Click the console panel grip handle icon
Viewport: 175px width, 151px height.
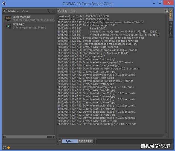(x=59, y=11)
